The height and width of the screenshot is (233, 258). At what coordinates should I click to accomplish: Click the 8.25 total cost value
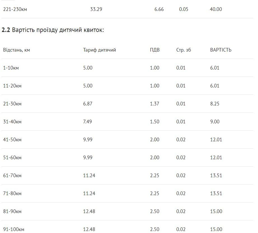tap(215, 104)
